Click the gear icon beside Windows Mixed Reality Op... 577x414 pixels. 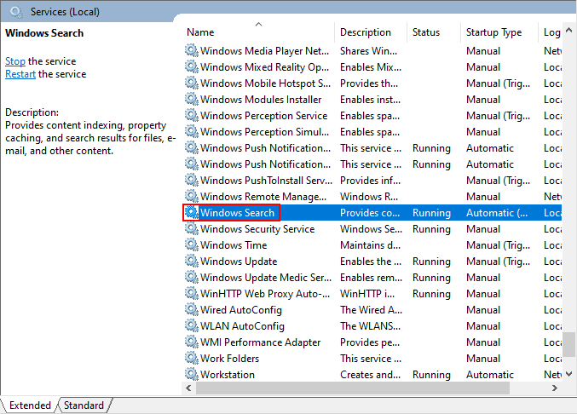tap(192, 66)
